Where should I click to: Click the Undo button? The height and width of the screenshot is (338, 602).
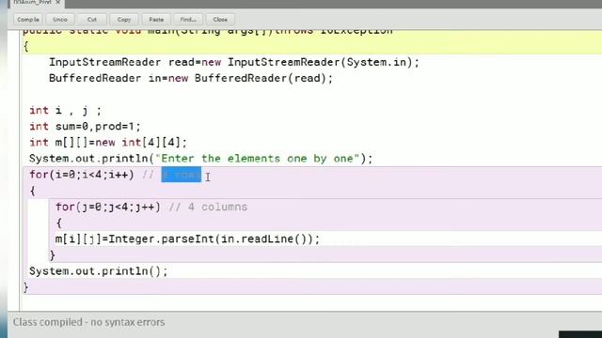coord(60,19)
